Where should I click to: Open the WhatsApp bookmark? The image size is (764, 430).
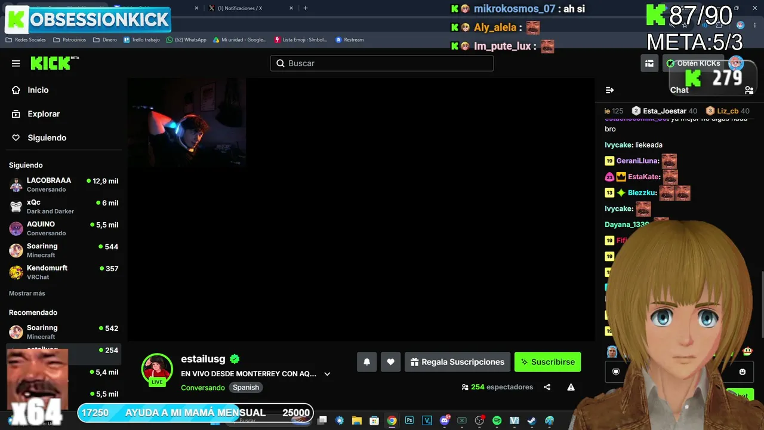186,40
